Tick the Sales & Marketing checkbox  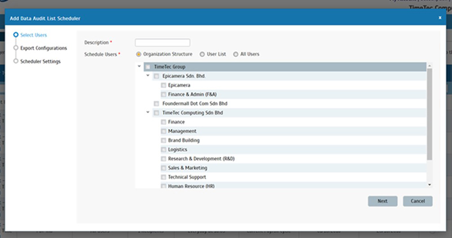pos(163,168)
